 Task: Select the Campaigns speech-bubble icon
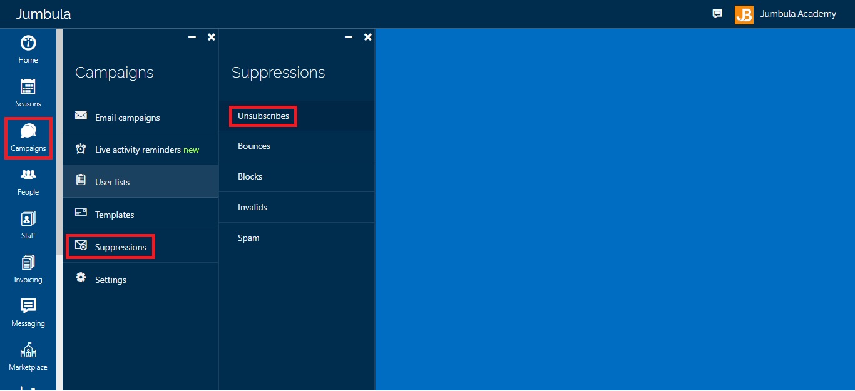click(28, 131)
